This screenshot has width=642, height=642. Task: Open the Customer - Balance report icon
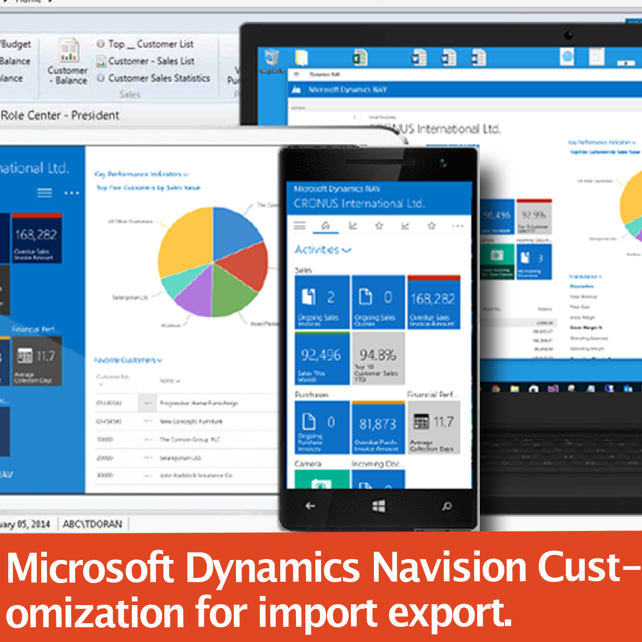[x=69, y=62]
